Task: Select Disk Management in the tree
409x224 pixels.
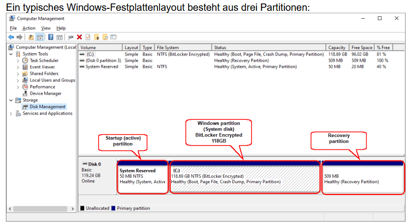Action: click(47, 107)
